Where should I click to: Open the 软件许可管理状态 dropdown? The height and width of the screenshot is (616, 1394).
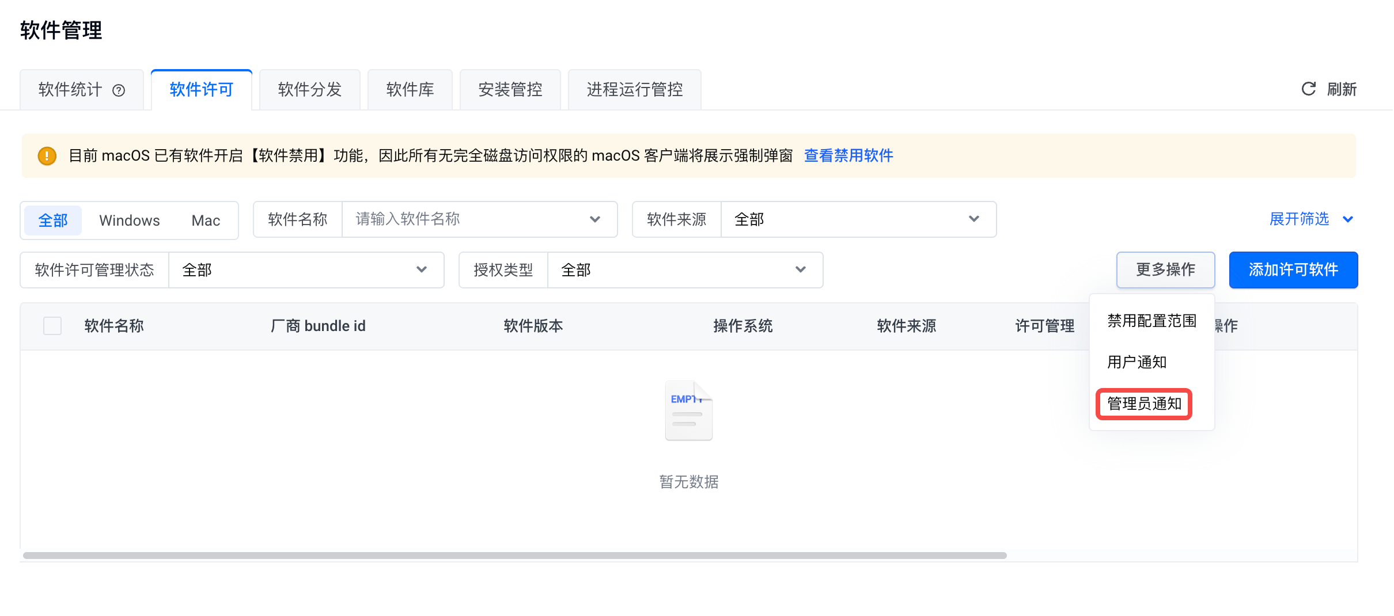point(306,270)
